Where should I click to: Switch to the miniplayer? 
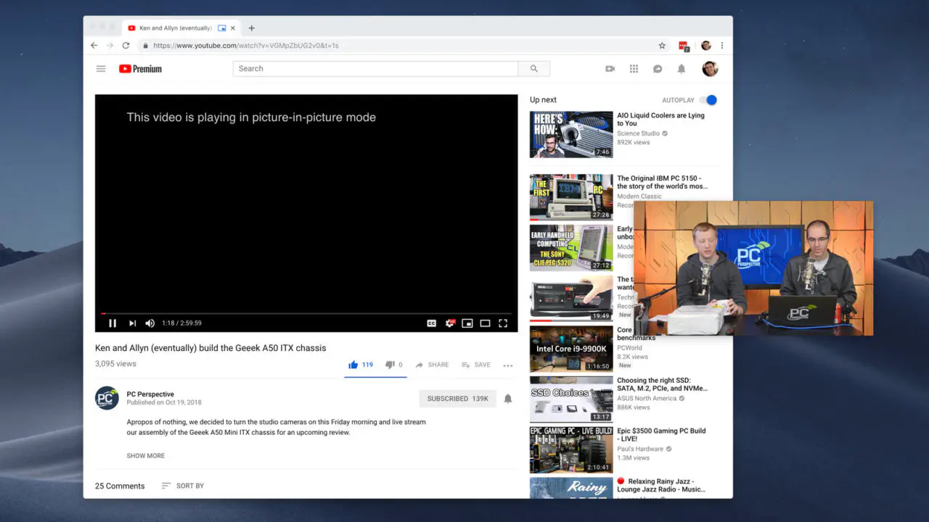pyautogui.click(x=467, y=323)
